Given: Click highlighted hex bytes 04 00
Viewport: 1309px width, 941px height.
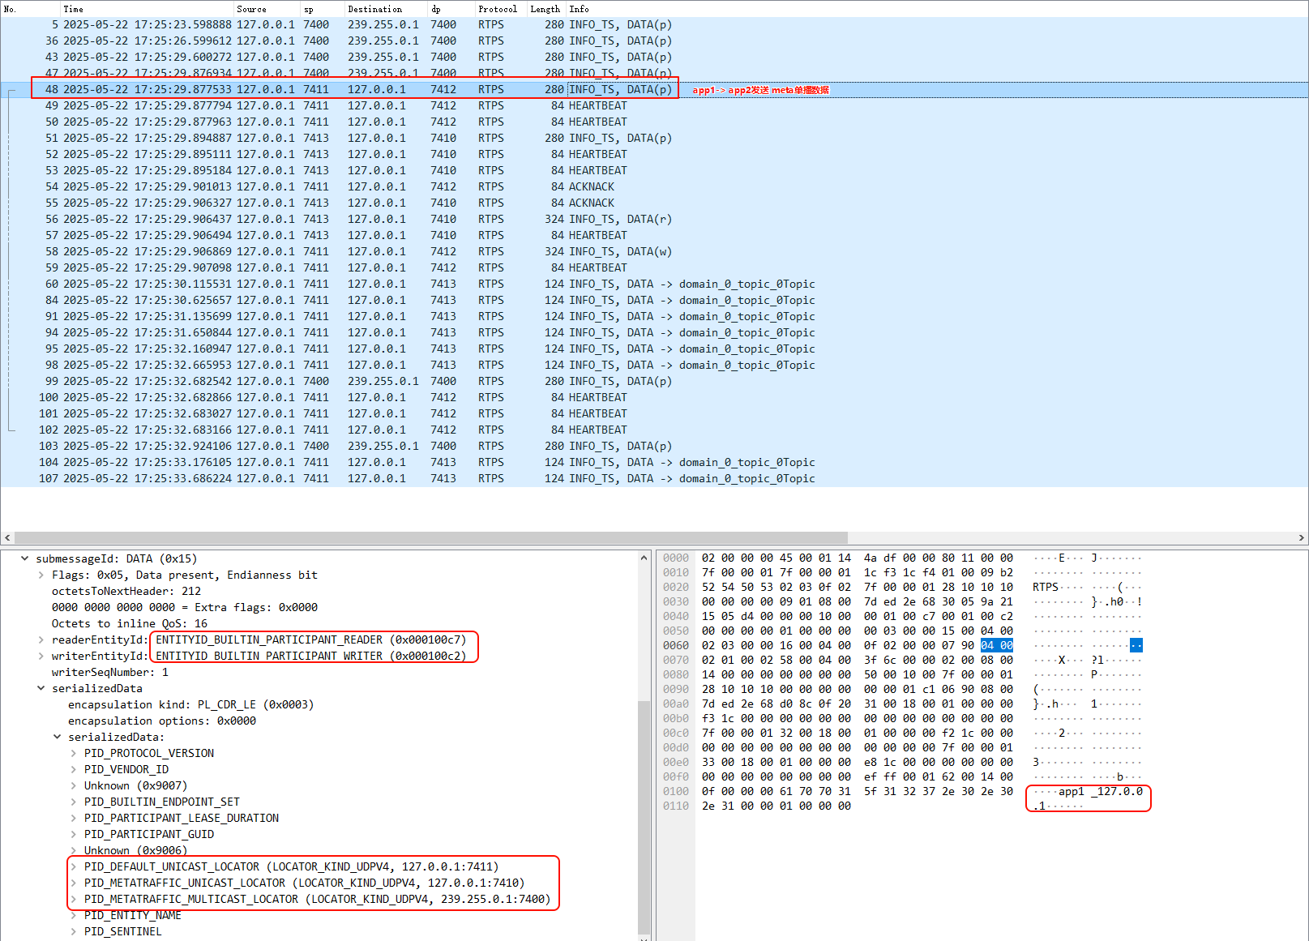Looking at the screenshot, I should coord(996,645).
